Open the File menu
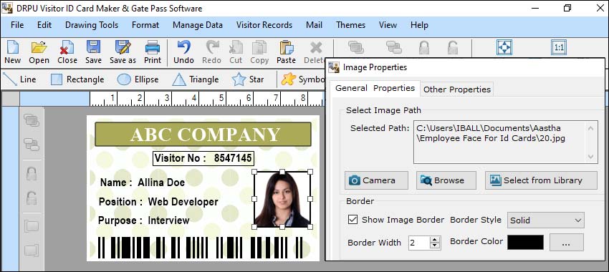This screenshot has height=272, width=609. 17,25
